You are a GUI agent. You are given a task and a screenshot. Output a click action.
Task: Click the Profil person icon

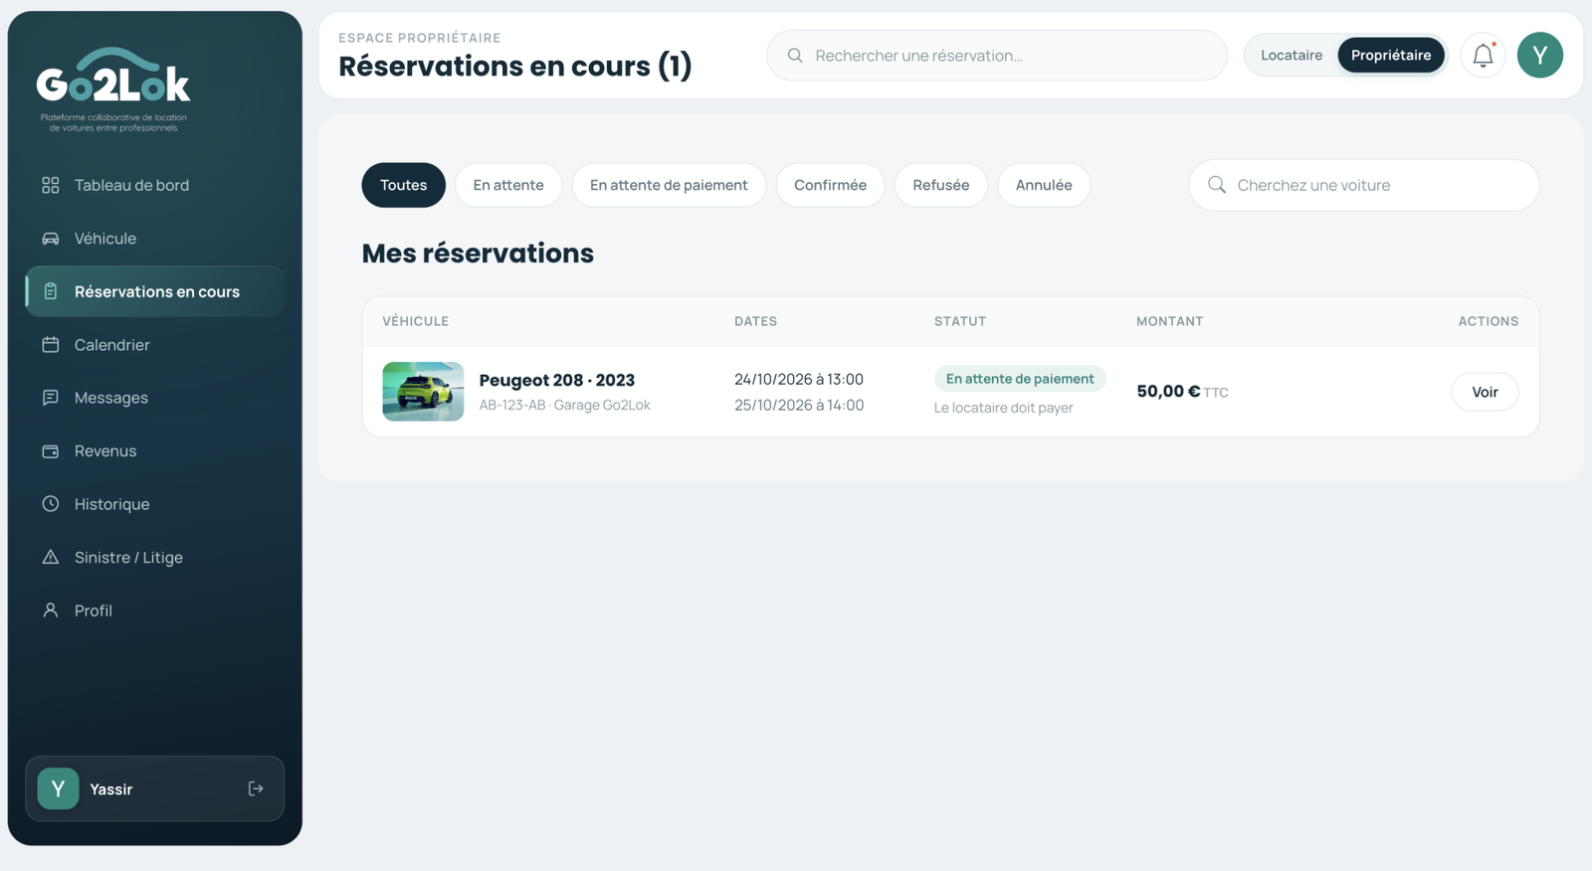click(51, 610)
